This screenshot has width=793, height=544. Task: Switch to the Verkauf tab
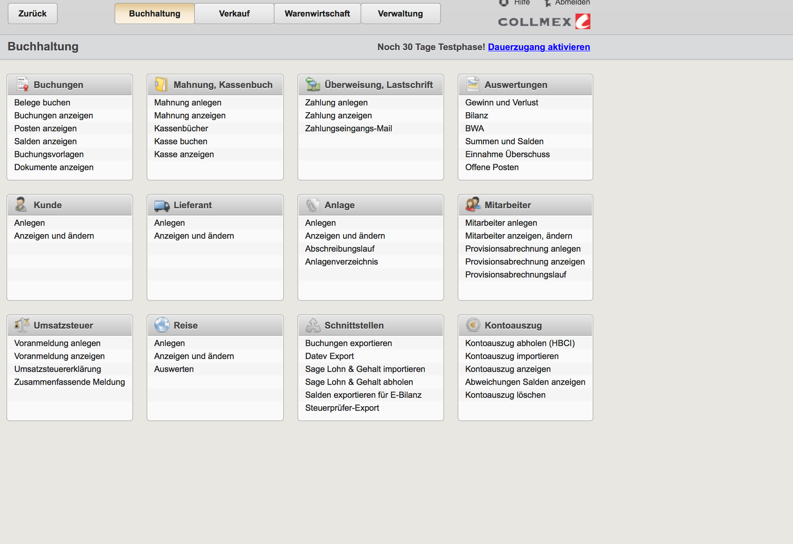click(x=234, y=14)
